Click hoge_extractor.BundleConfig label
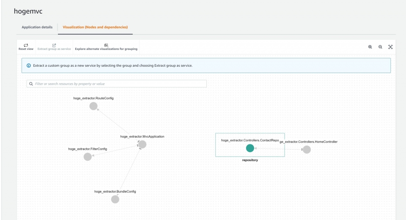Viewport: 406px width, 220px height. tap(115, 192)
